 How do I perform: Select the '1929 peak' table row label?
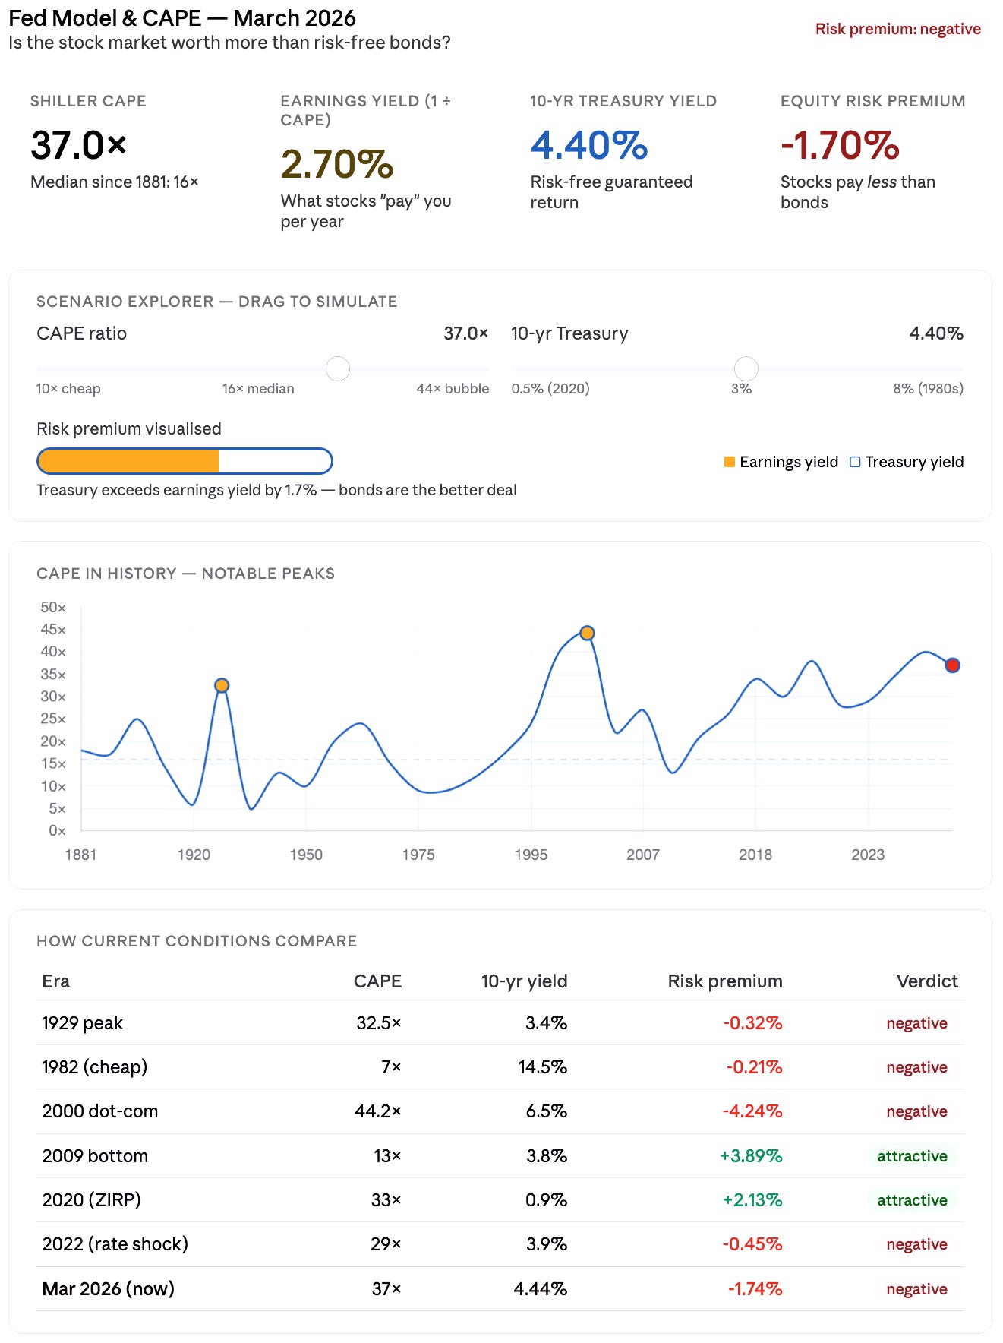83,1022
